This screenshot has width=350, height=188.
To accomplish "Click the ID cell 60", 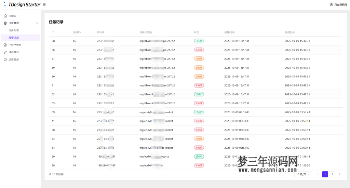I will (x=53, y=77).
